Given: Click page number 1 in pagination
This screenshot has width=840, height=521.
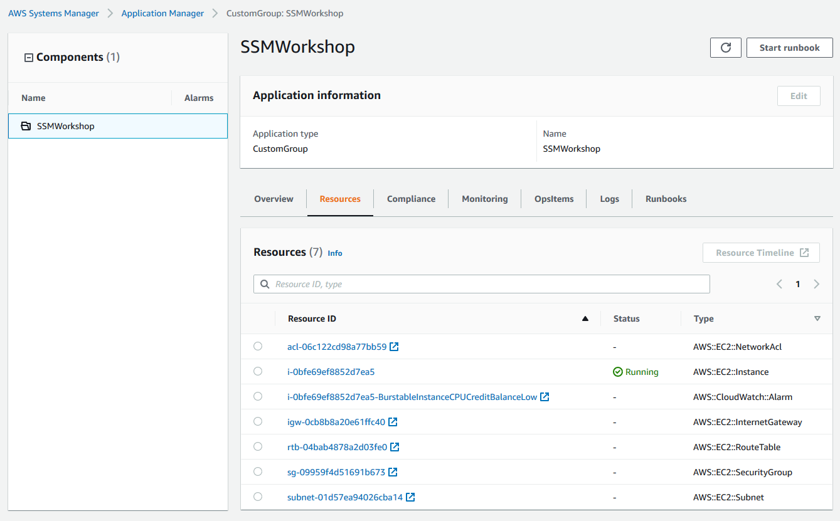Looking at the screenshot, I should pos(798,284).
